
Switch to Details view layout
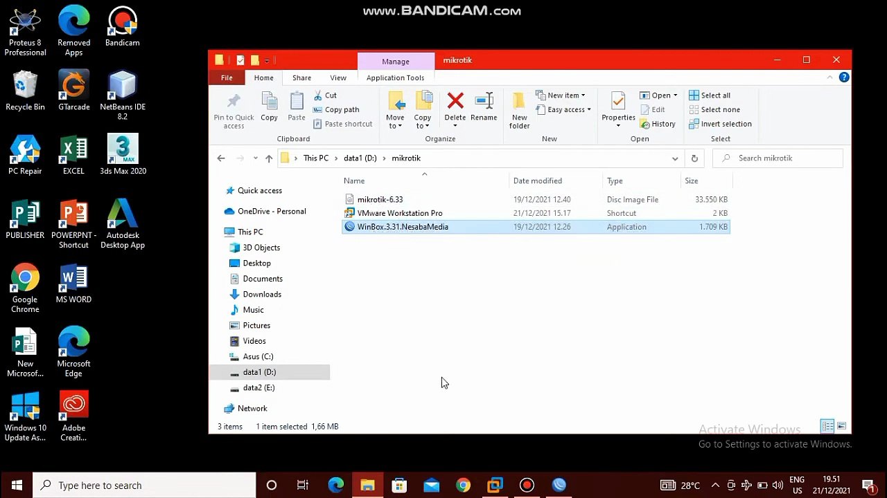point(827,426)
